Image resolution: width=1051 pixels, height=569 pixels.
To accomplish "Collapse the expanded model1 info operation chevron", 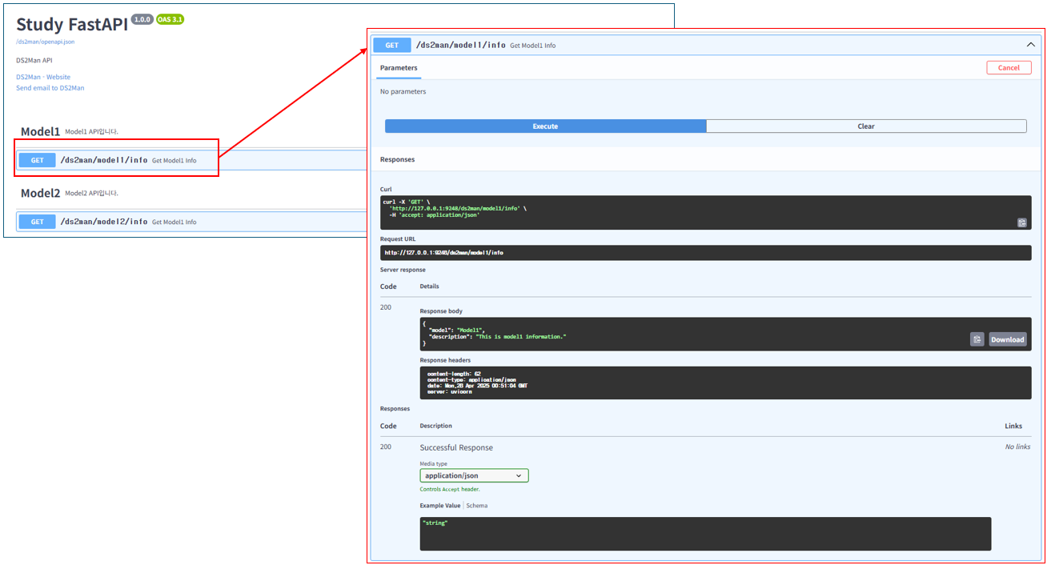I will coord(1030,46).
